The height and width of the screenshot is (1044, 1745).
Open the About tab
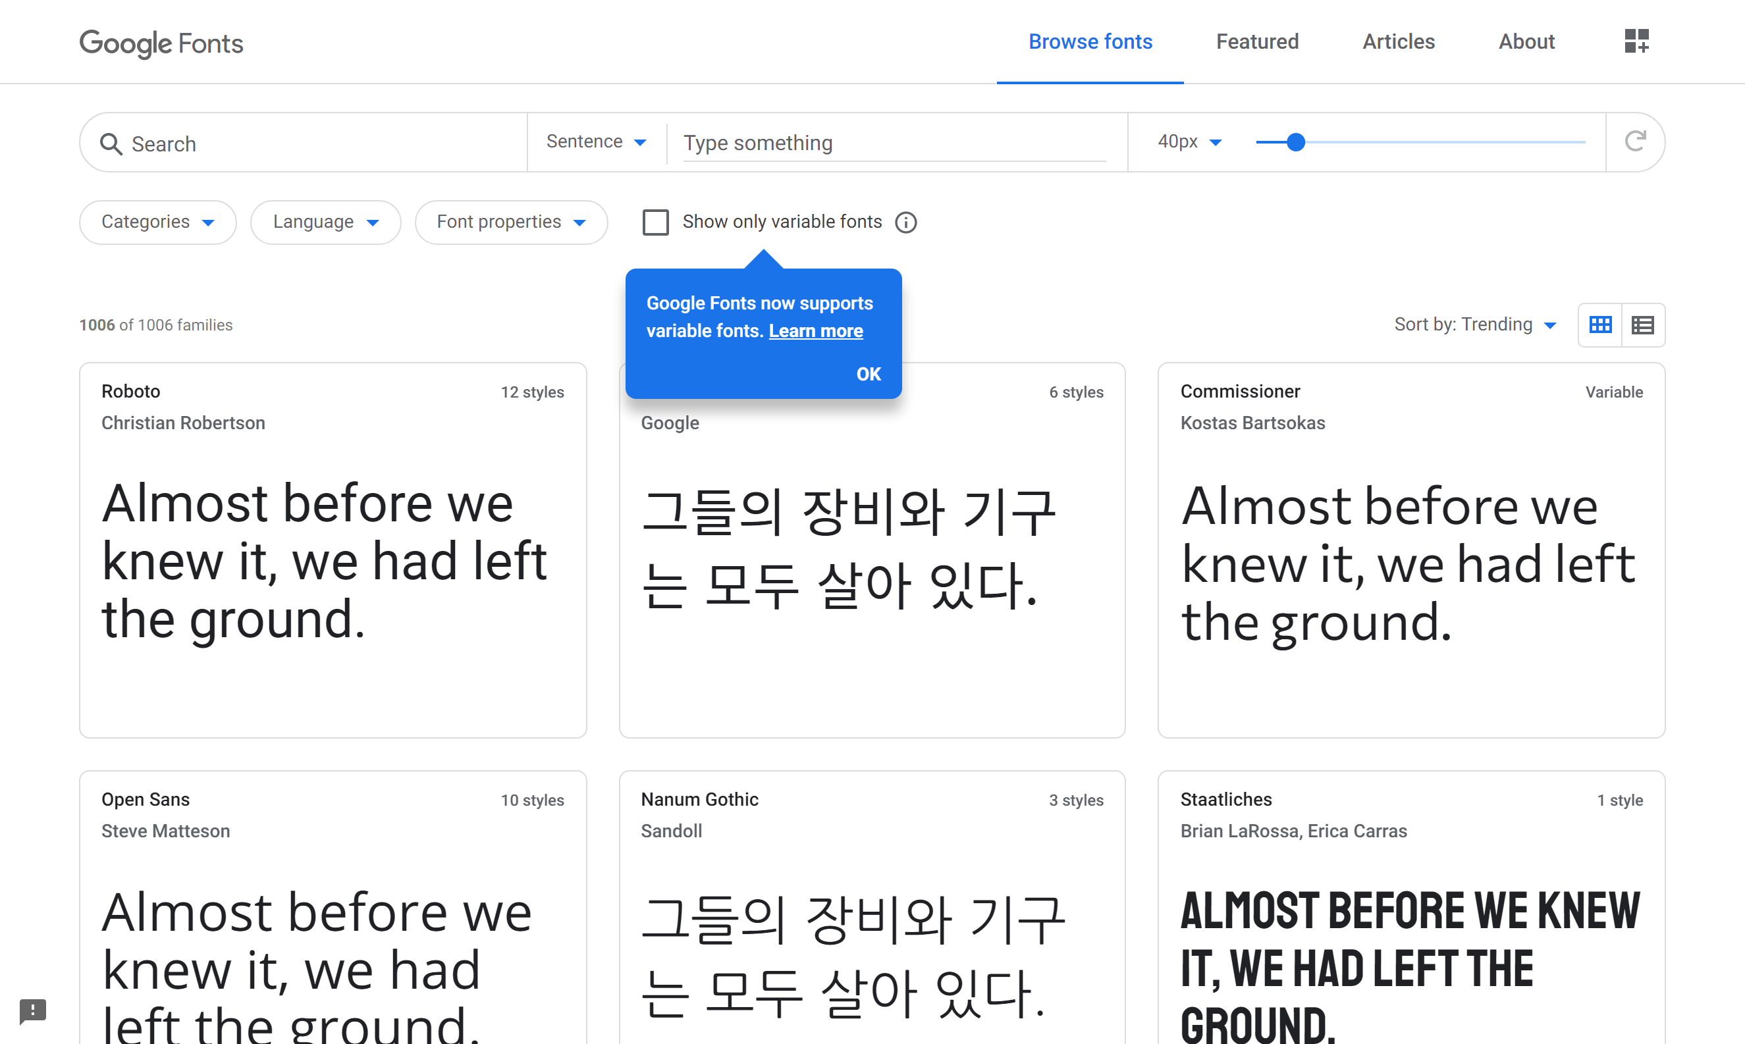[x=1526, y=41]
